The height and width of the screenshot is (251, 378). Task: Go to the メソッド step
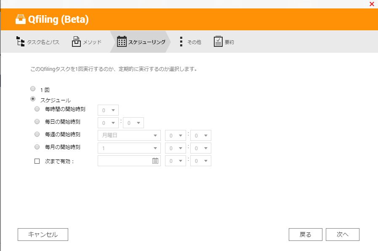[x=87, y=42]
